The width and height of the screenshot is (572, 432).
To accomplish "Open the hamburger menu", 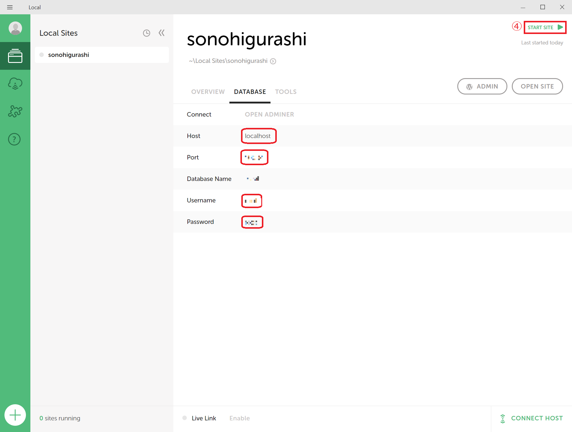I will tap(10, 7).
